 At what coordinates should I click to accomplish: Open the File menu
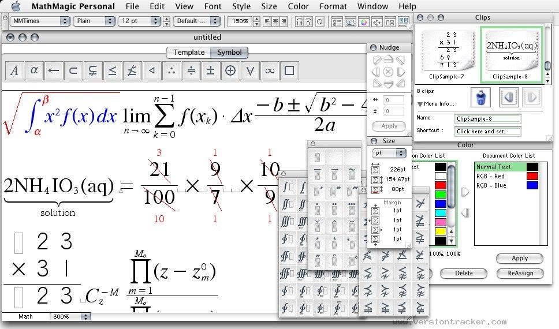tap(132, 6)
